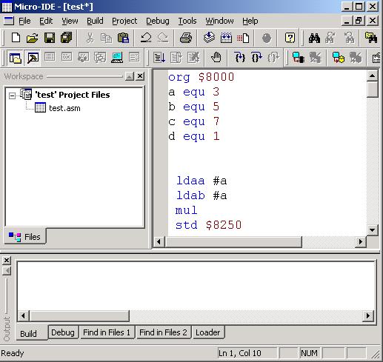The image size is (383, 362).
Task: Open the Window menu
Action: [x=219, y=21]
